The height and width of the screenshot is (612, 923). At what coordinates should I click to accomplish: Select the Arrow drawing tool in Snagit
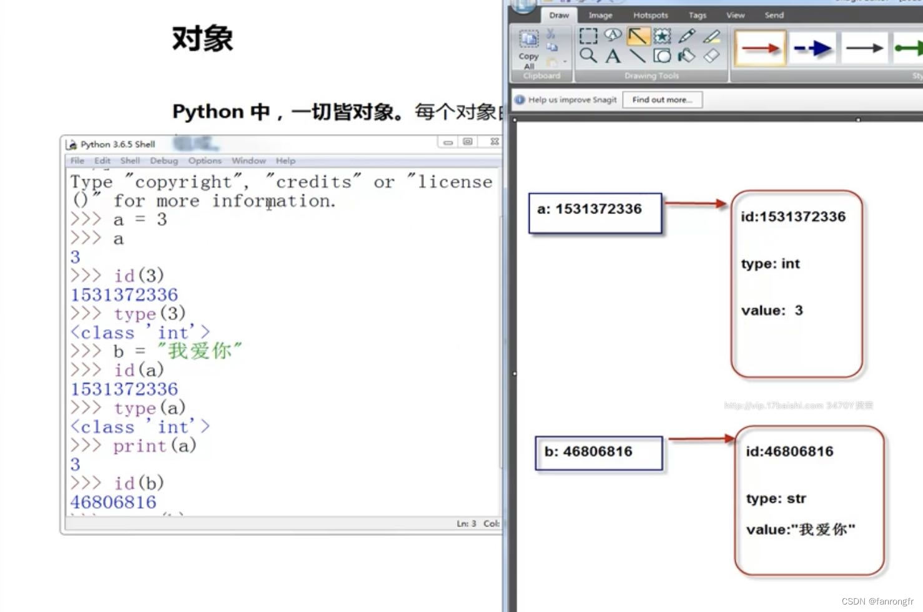[638, 36]
